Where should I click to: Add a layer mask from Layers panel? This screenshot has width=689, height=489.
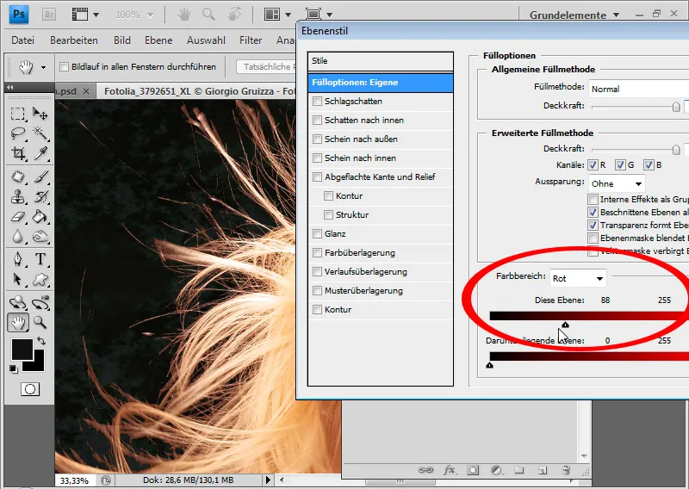[473, 470]
